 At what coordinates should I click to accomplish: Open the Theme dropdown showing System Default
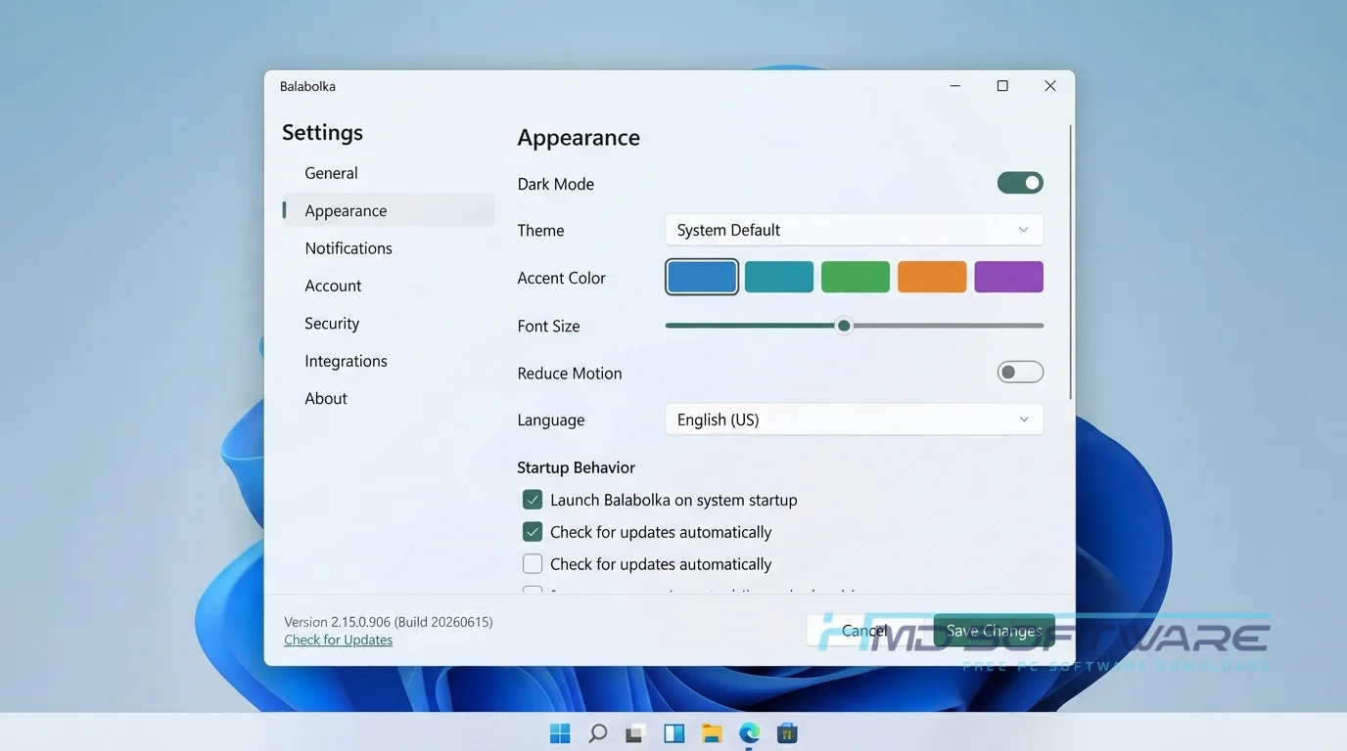(854, 230)
